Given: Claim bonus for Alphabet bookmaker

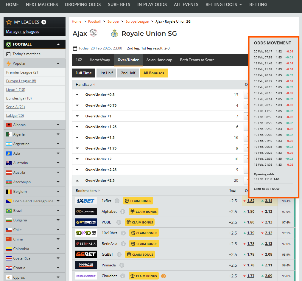Looking at the screenshot, I should tap(144, 212).
